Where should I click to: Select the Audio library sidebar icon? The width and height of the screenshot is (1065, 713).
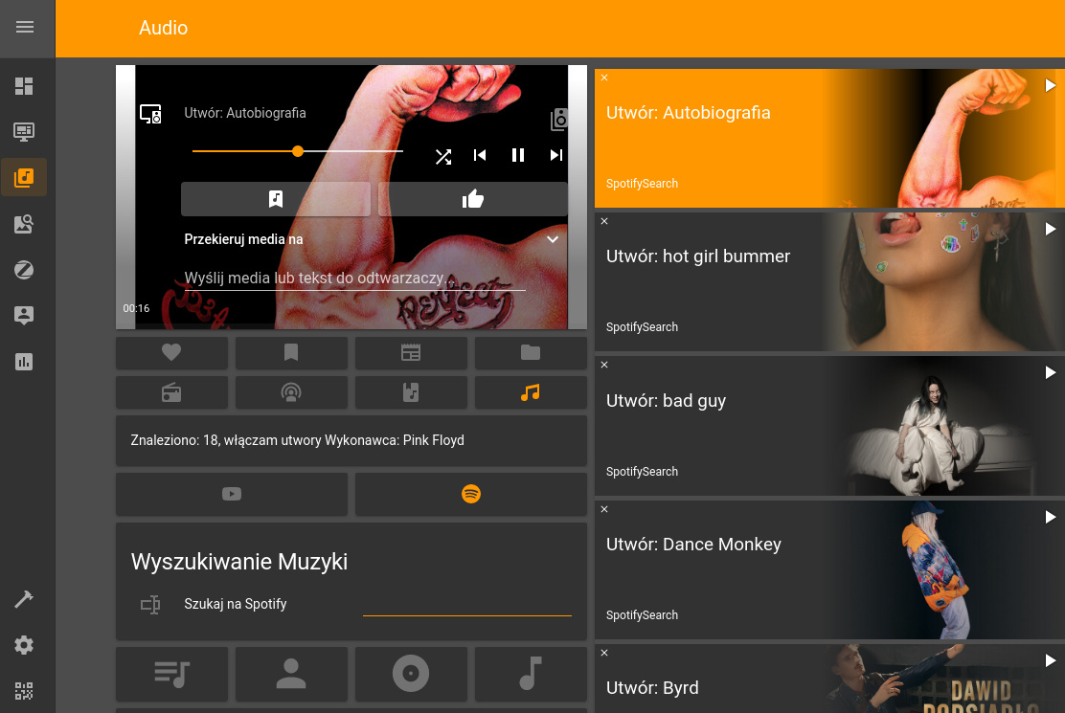[24, 178]
